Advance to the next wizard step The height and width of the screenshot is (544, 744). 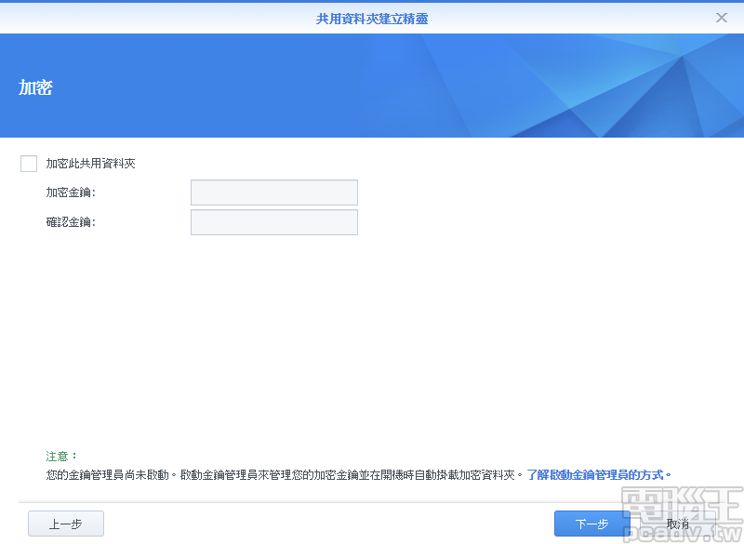(591, 524)
